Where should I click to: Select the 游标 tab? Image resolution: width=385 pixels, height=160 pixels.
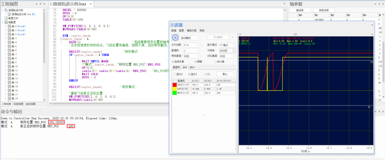point(185,67)
